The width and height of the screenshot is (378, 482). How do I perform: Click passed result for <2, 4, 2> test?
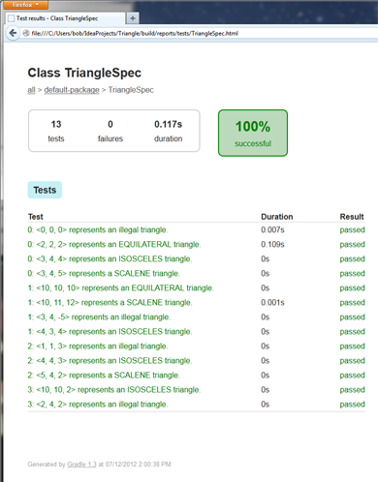352,405
